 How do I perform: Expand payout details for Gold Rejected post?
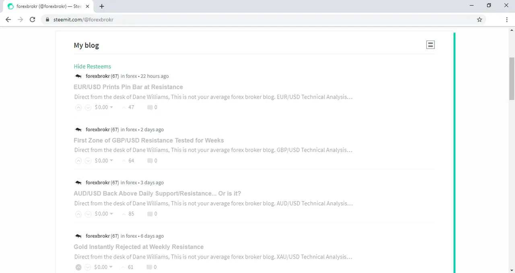tap(104, 267)
